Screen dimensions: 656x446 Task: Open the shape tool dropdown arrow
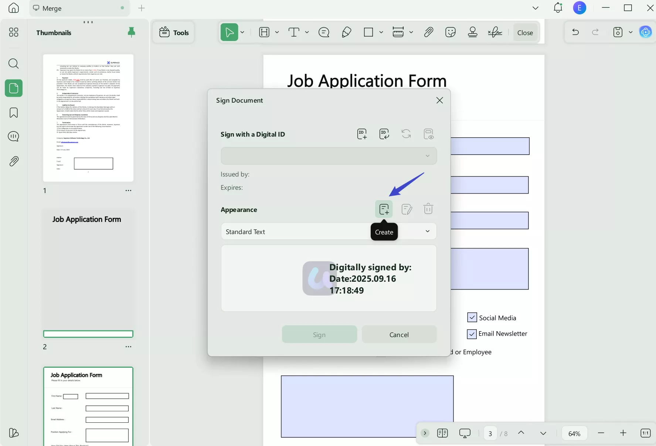[x=381, y=32]
